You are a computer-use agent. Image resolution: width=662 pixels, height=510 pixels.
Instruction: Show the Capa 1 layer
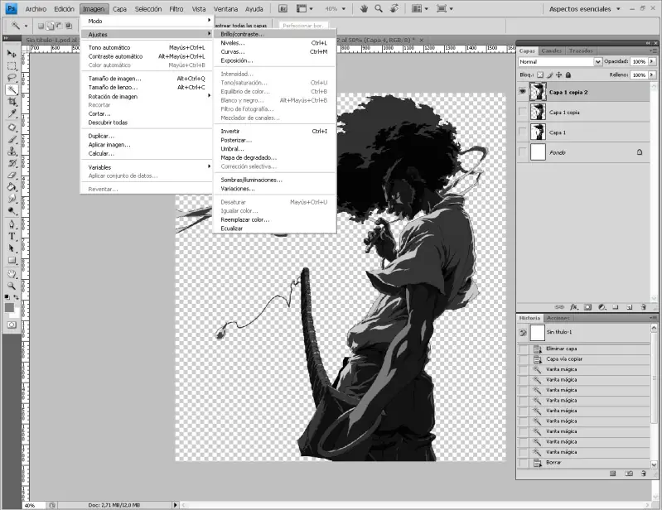[x=523, y=132]
